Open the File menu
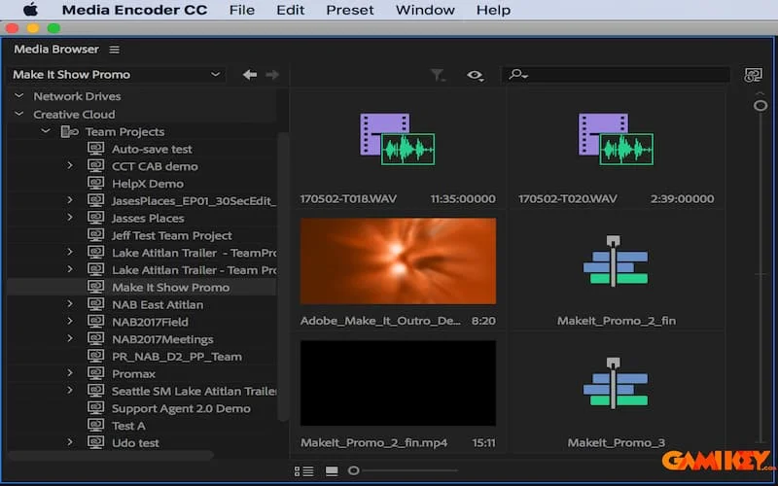Image resolution: width=778 pixels, height=486 pixels. pyautogui.click(x=241, y=10)
